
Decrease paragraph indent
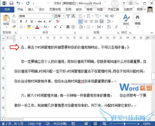107,16
